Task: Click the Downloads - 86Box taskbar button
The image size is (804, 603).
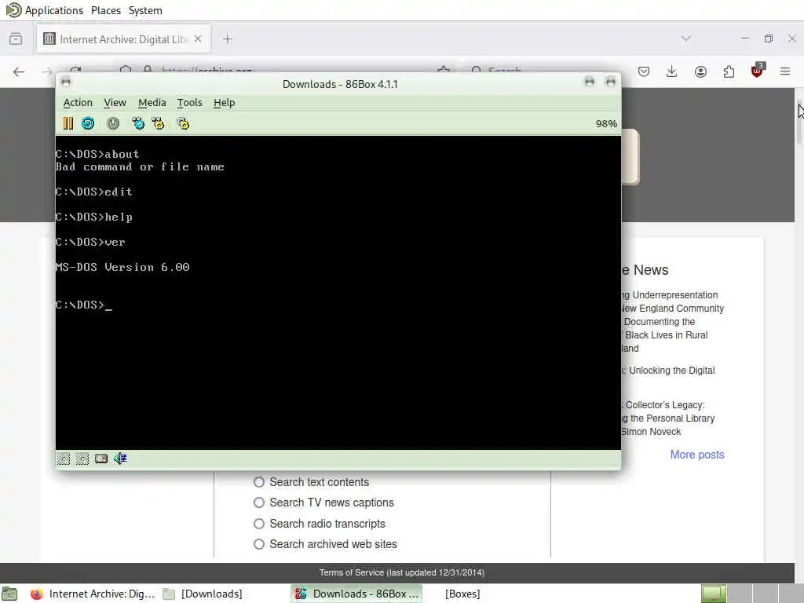Action: click(x=357, y=594)
